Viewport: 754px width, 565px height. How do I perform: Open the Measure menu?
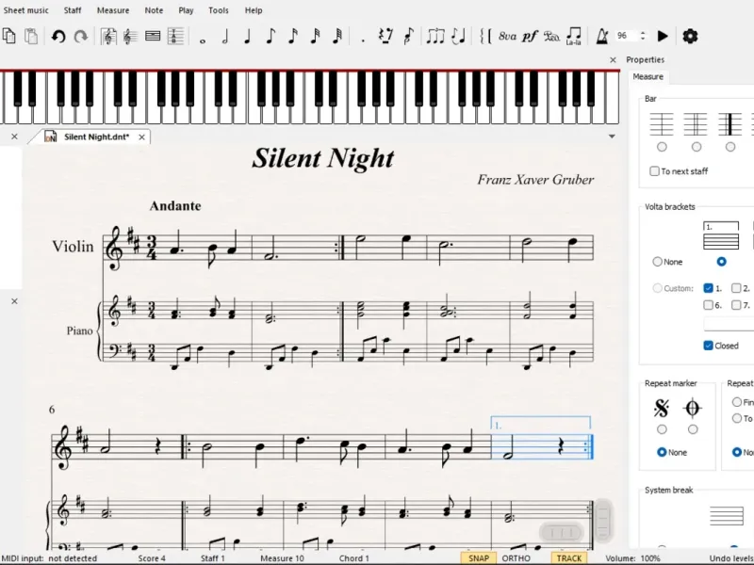(113, 10)
